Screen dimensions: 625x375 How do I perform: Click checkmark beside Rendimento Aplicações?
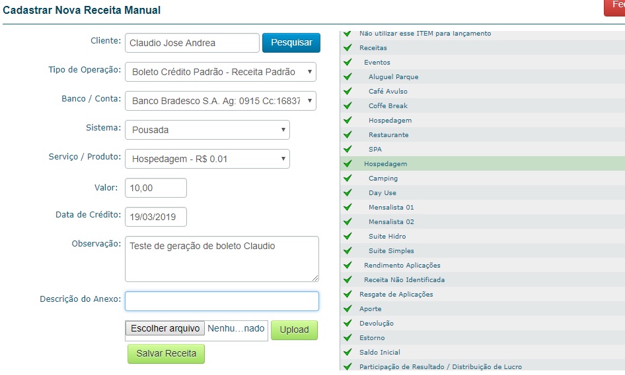point(348,266)
